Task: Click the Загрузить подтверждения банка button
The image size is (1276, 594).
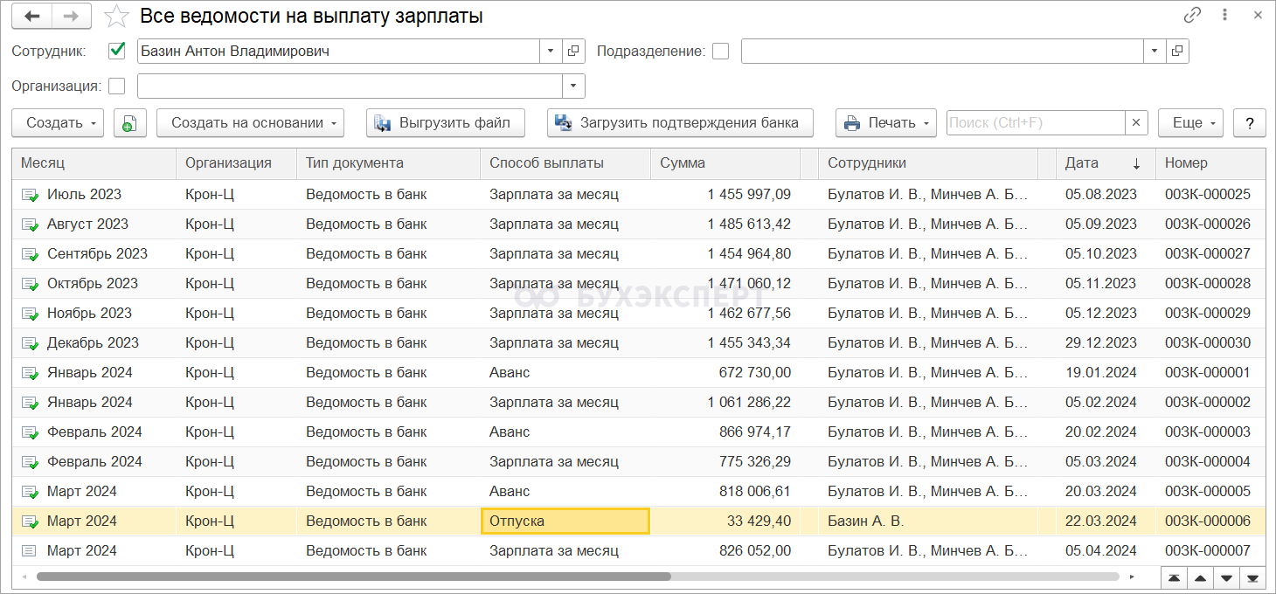Action: coord(680,123)
